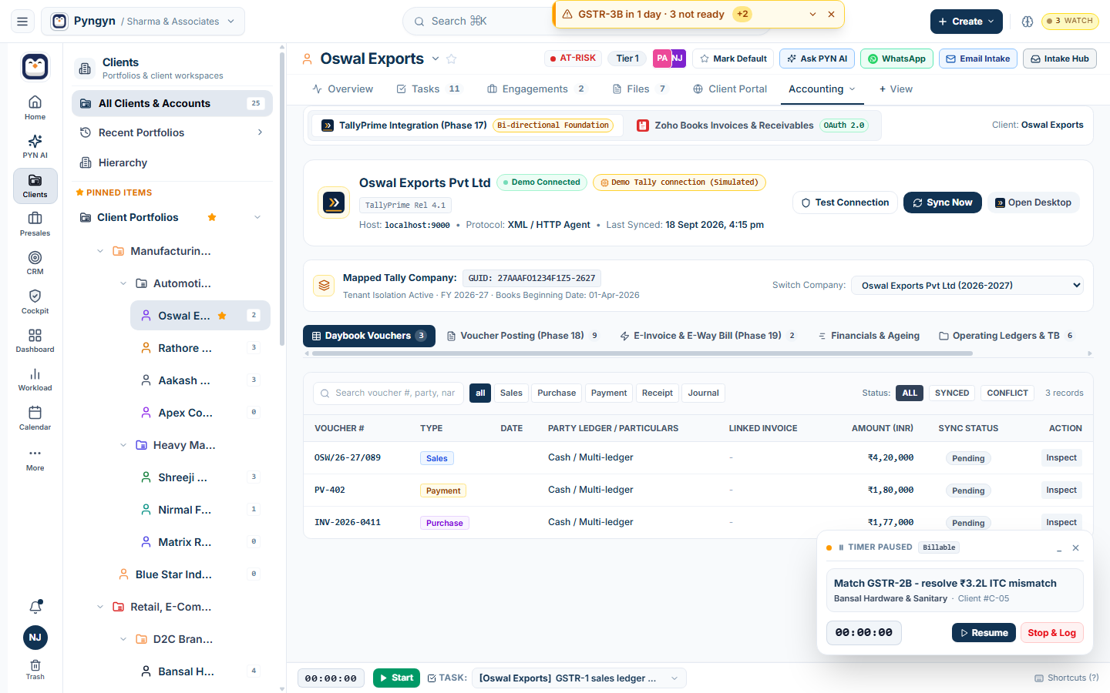Click Stop & Log button
The height and width of the screenshot is (693, 1110).
pyautogui.click(x=1051, y=633)
